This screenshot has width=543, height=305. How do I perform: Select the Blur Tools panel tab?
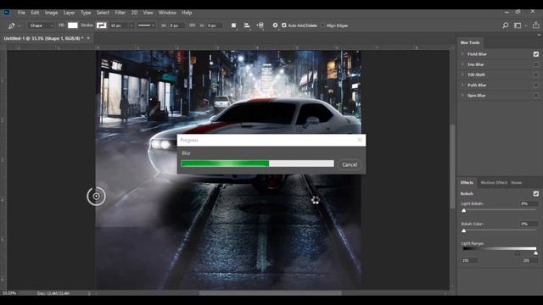click(x=470, y=42)
